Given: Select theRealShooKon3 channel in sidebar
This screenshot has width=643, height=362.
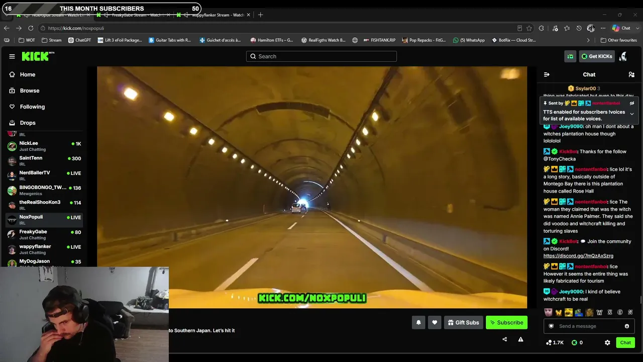Looking at the screenshot, I should pos(44,205).
